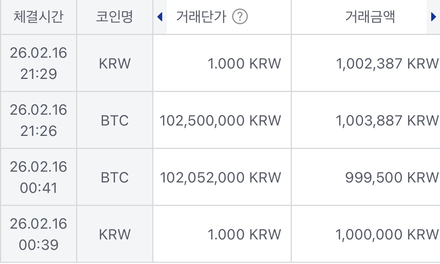Click the 체결시간 column header
The width and height of the screenshot is (440, 264).
[38, 17]
